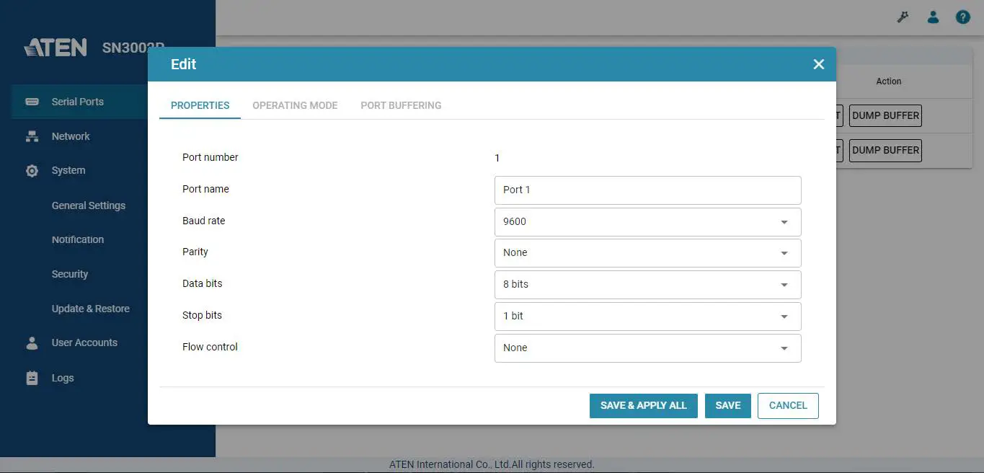984x473 pixels.
Task: Expand the Flow control dropdown arrow
Action: (784, 348)
